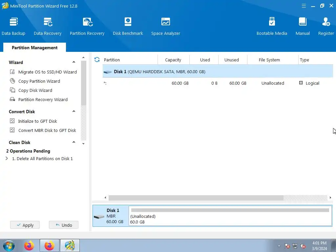Select the Unallocated 60.0 GB block in disk map
The height and width of the screenshot is (252, 336).
[x=230, y=216]
